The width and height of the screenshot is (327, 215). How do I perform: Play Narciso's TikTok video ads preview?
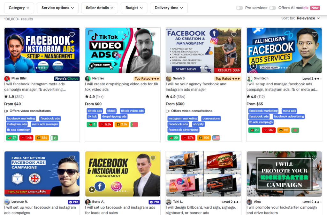click(92, 66)
